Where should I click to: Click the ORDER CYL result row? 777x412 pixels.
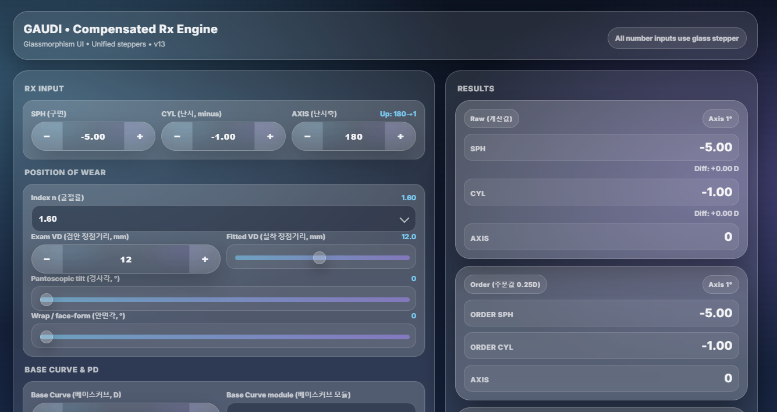[601, 346]
